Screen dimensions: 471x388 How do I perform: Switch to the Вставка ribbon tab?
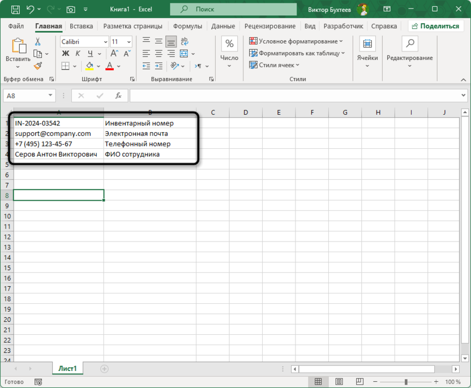(x=82, y=26)
